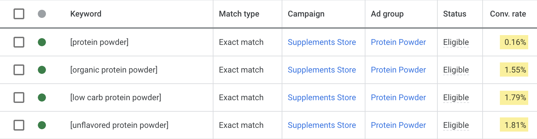Toggle the select-all checkbox in header
537x139 pixels.
click(19, 14)
